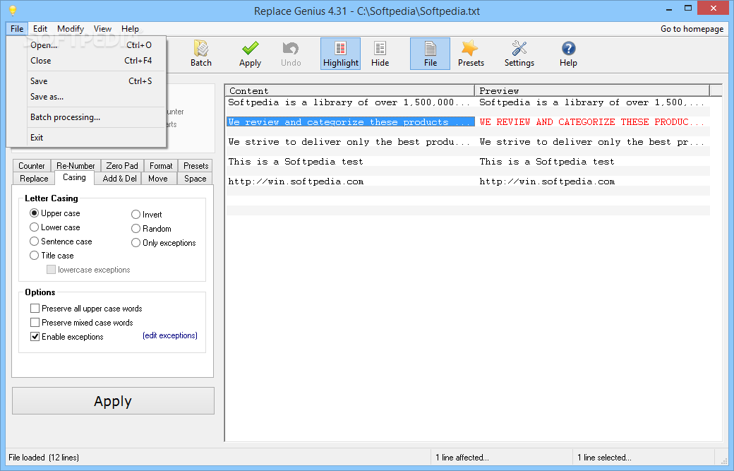The height and width of the screenshot is (471, 734).
Task: Switch to the Zero Pad tab
Action: [x=121, y=166]
